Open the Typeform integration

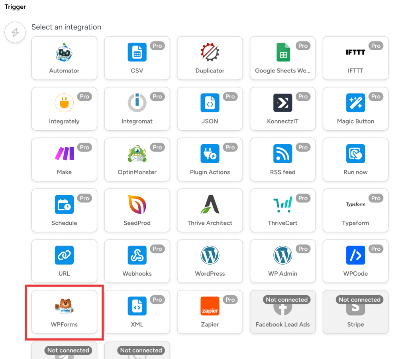355,210
